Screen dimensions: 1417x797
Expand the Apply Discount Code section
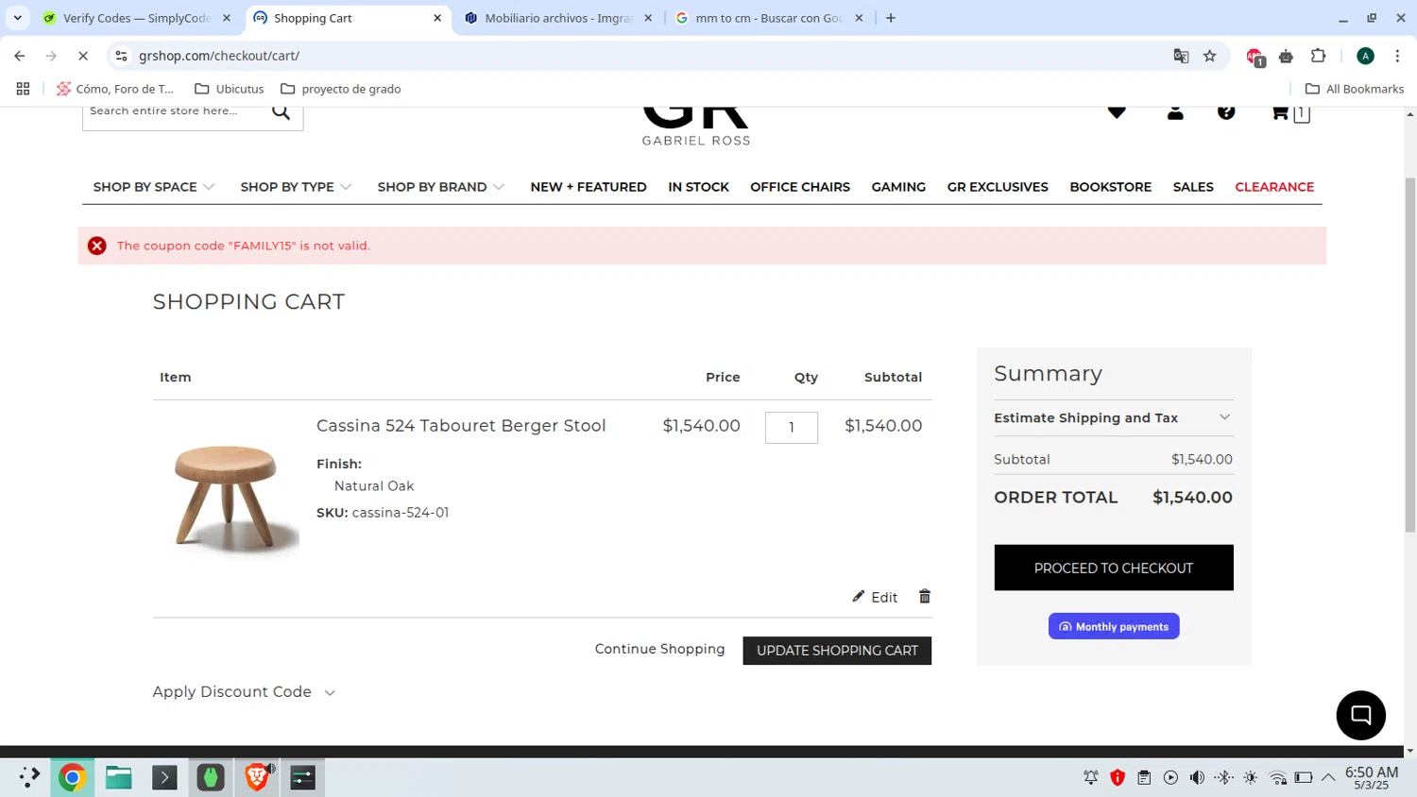[244, 692]
